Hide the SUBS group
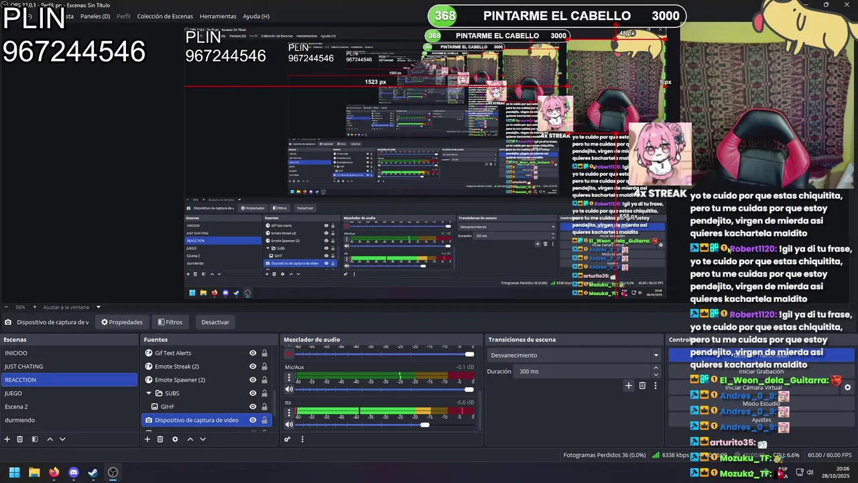The image size is (858, 483). (x=253, y=393)
